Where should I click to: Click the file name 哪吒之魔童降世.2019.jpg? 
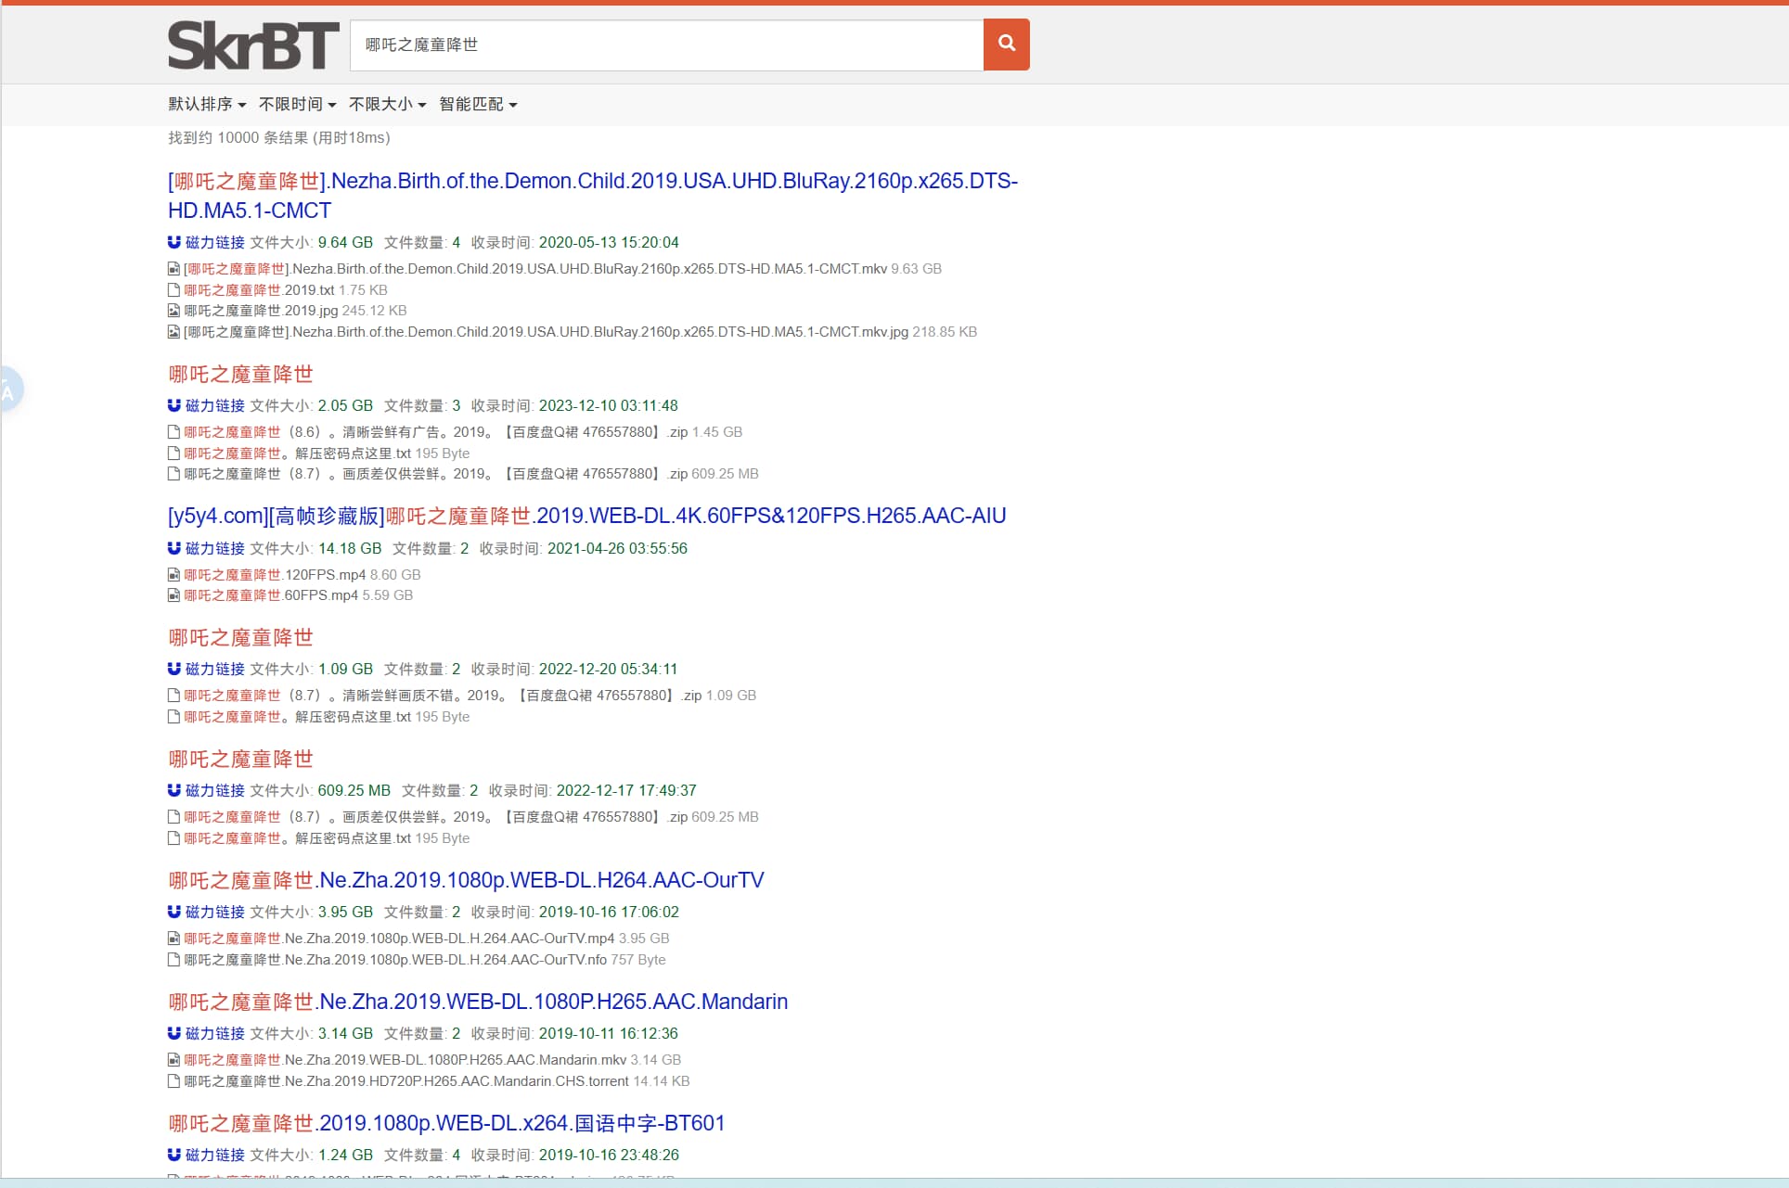(261, 311)
